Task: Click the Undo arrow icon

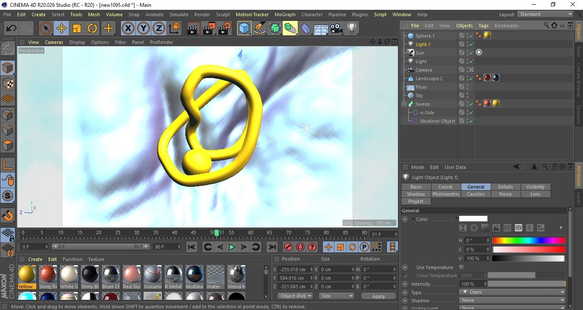Action: [11, 29]
